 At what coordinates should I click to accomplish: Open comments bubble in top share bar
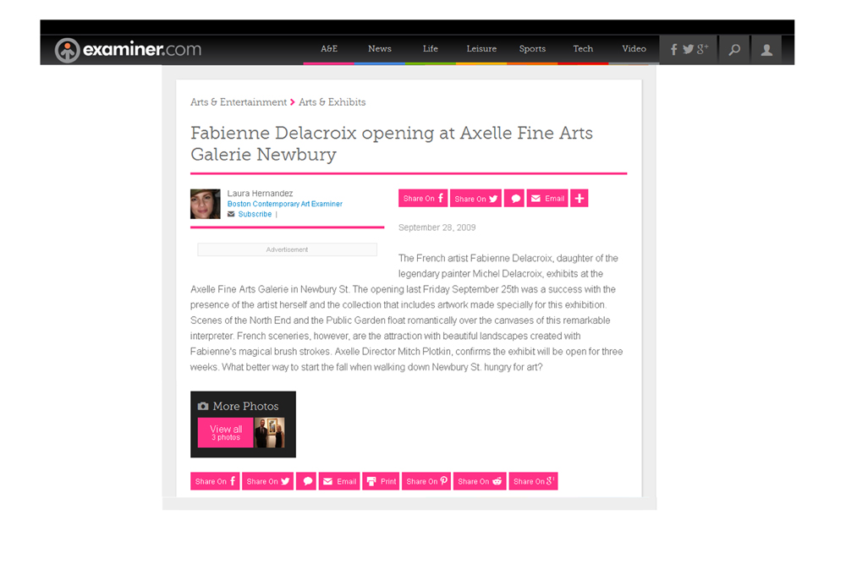514,199
